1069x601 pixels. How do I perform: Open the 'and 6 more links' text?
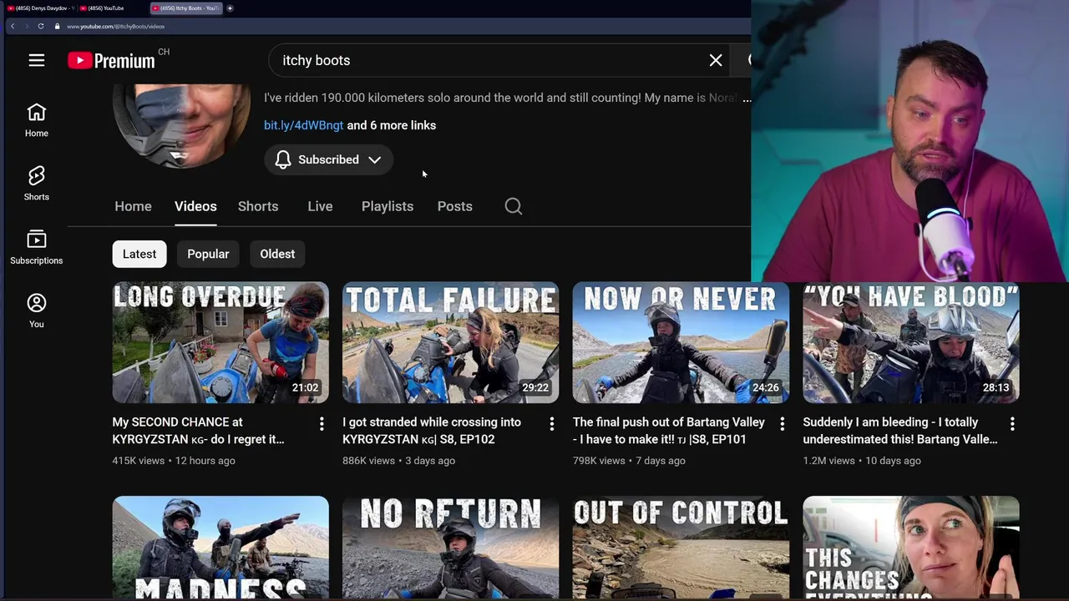click(x=391, y=125)
